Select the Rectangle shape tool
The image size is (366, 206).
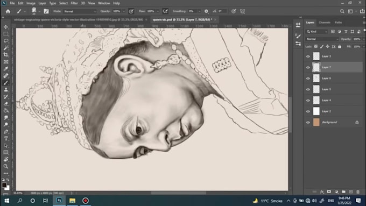point(6,153)
